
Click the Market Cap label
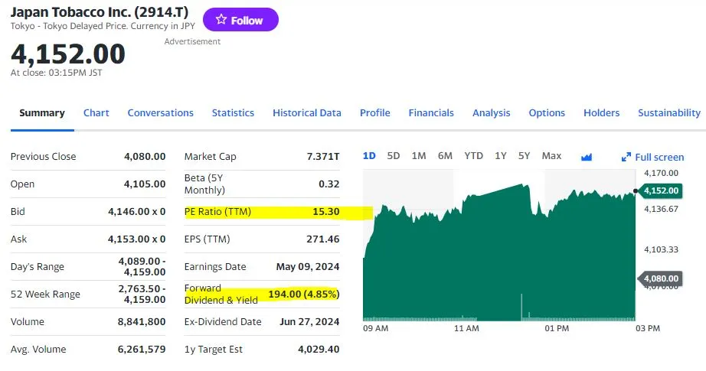pos(211,157)
